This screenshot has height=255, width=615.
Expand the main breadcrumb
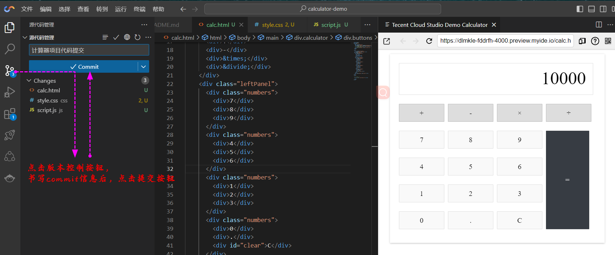click(x=268, y=38)
